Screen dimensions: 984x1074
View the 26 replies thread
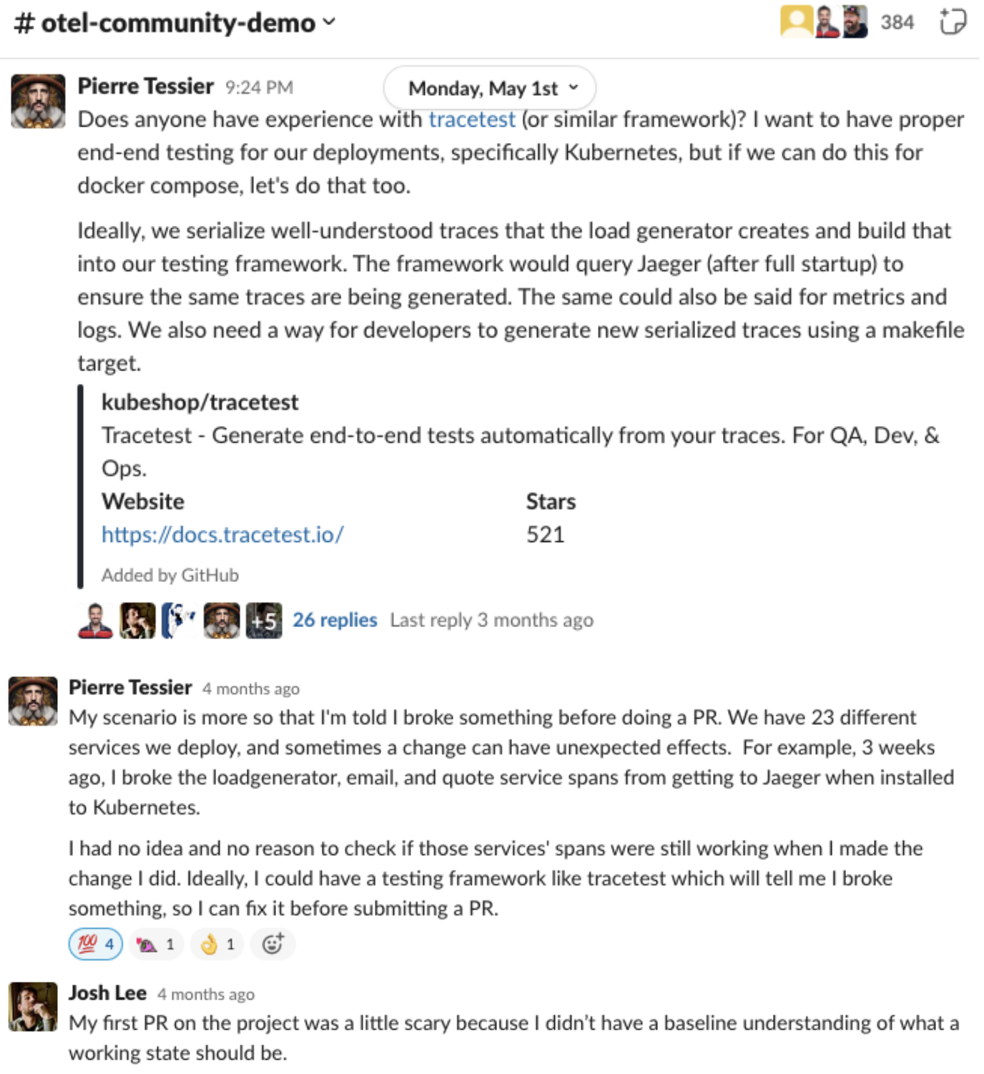point(335,619)
